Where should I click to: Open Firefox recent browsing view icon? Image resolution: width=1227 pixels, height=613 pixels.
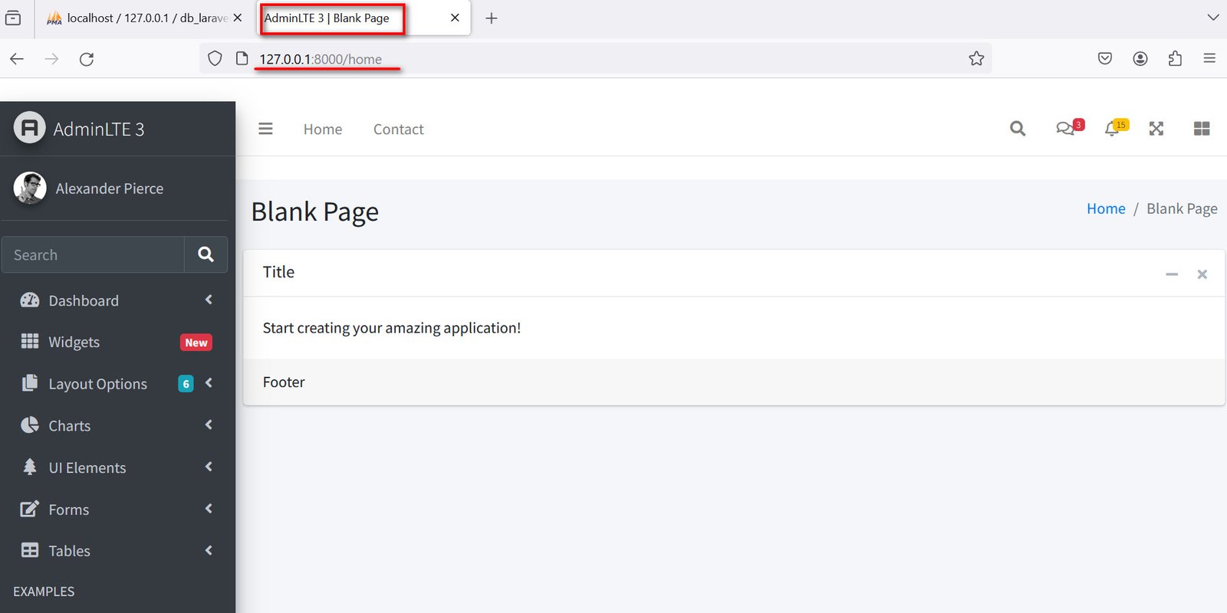[x=13, y=18]
